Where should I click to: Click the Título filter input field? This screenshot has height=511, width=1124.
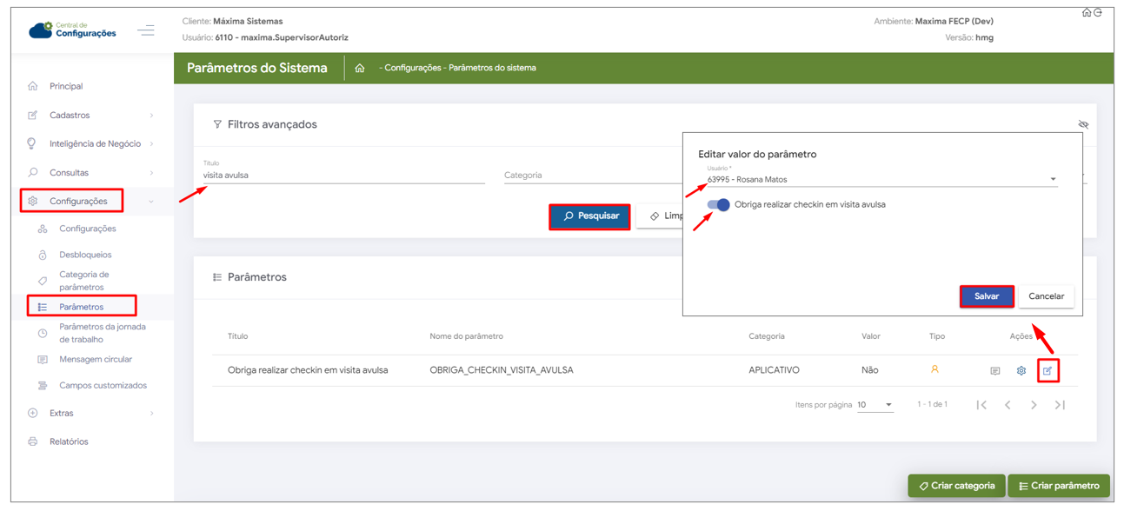343,176
